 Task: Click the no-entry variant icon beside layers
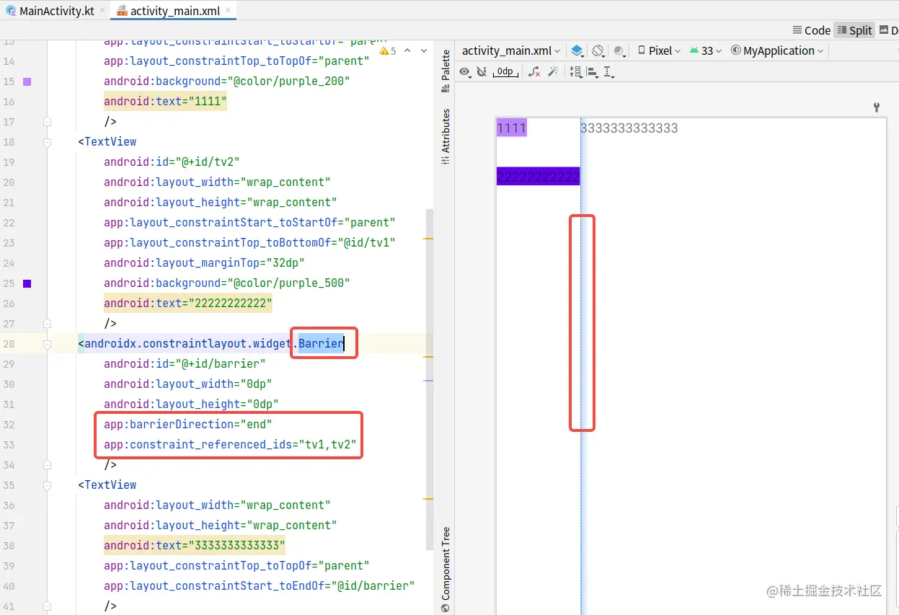(x=597, y=50)
